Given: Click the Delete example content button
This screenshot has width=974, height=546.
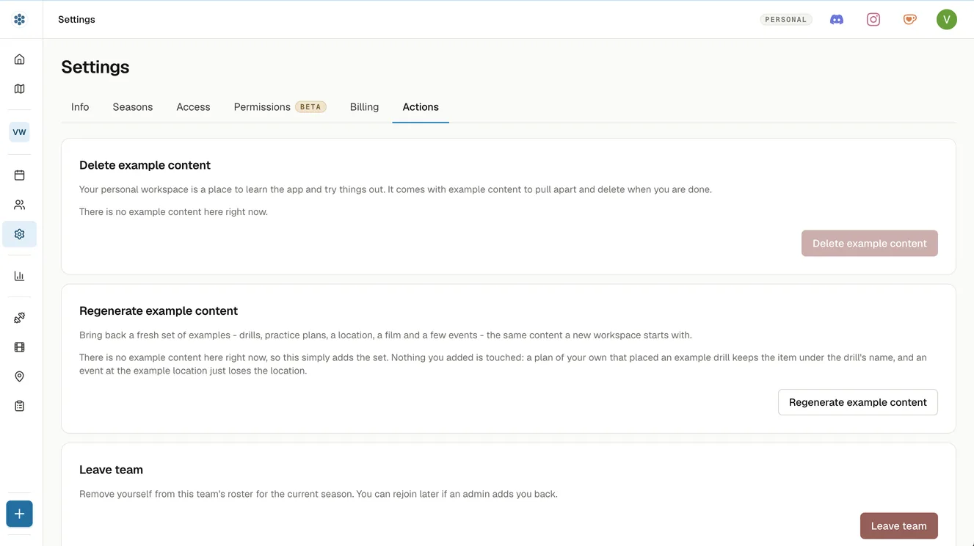Looking at the screenshot, I should [x=869, y=244].
